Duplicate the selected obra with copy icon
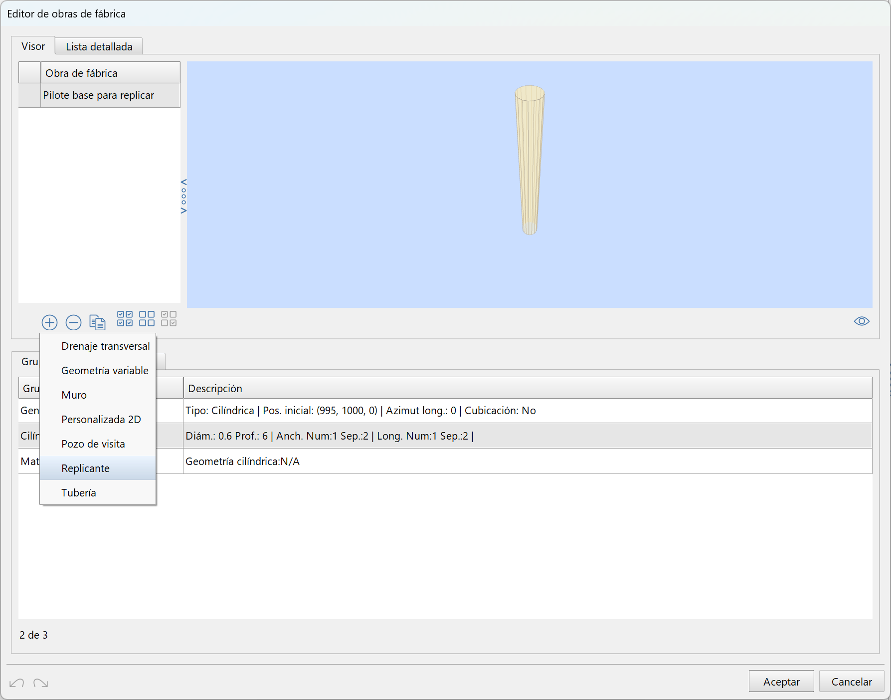Screen dimensions: 891x700 [x=97, y=322]
